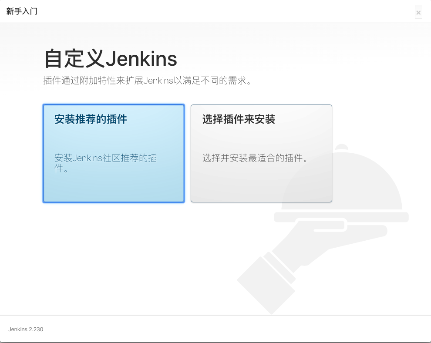Click the 新手入门 title in the header
Viewport: 431px width, 343px height.
(22, 11)
